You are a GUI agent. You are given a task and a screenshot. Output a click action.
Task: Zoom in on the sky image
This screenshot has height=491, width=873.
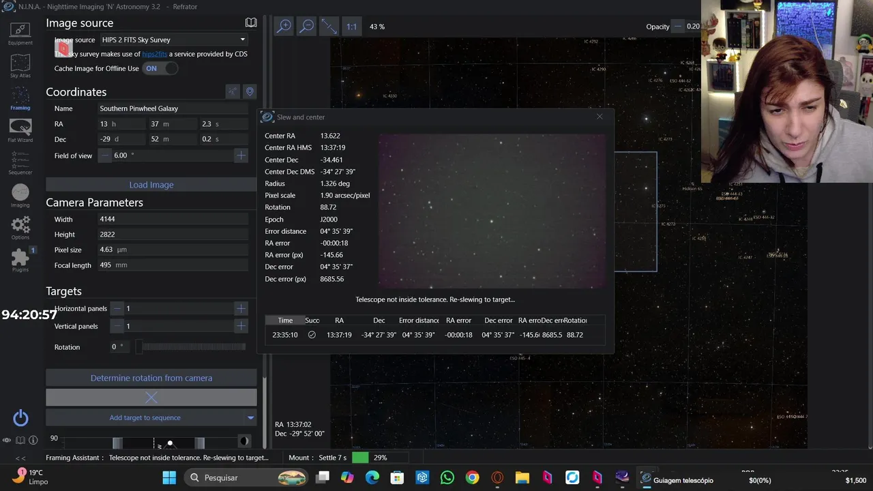284,26
